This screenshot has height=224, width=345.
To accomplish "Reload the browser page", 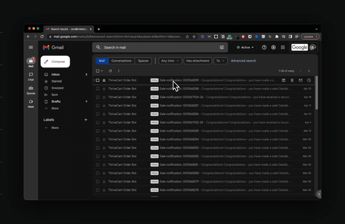I will 42,36.
